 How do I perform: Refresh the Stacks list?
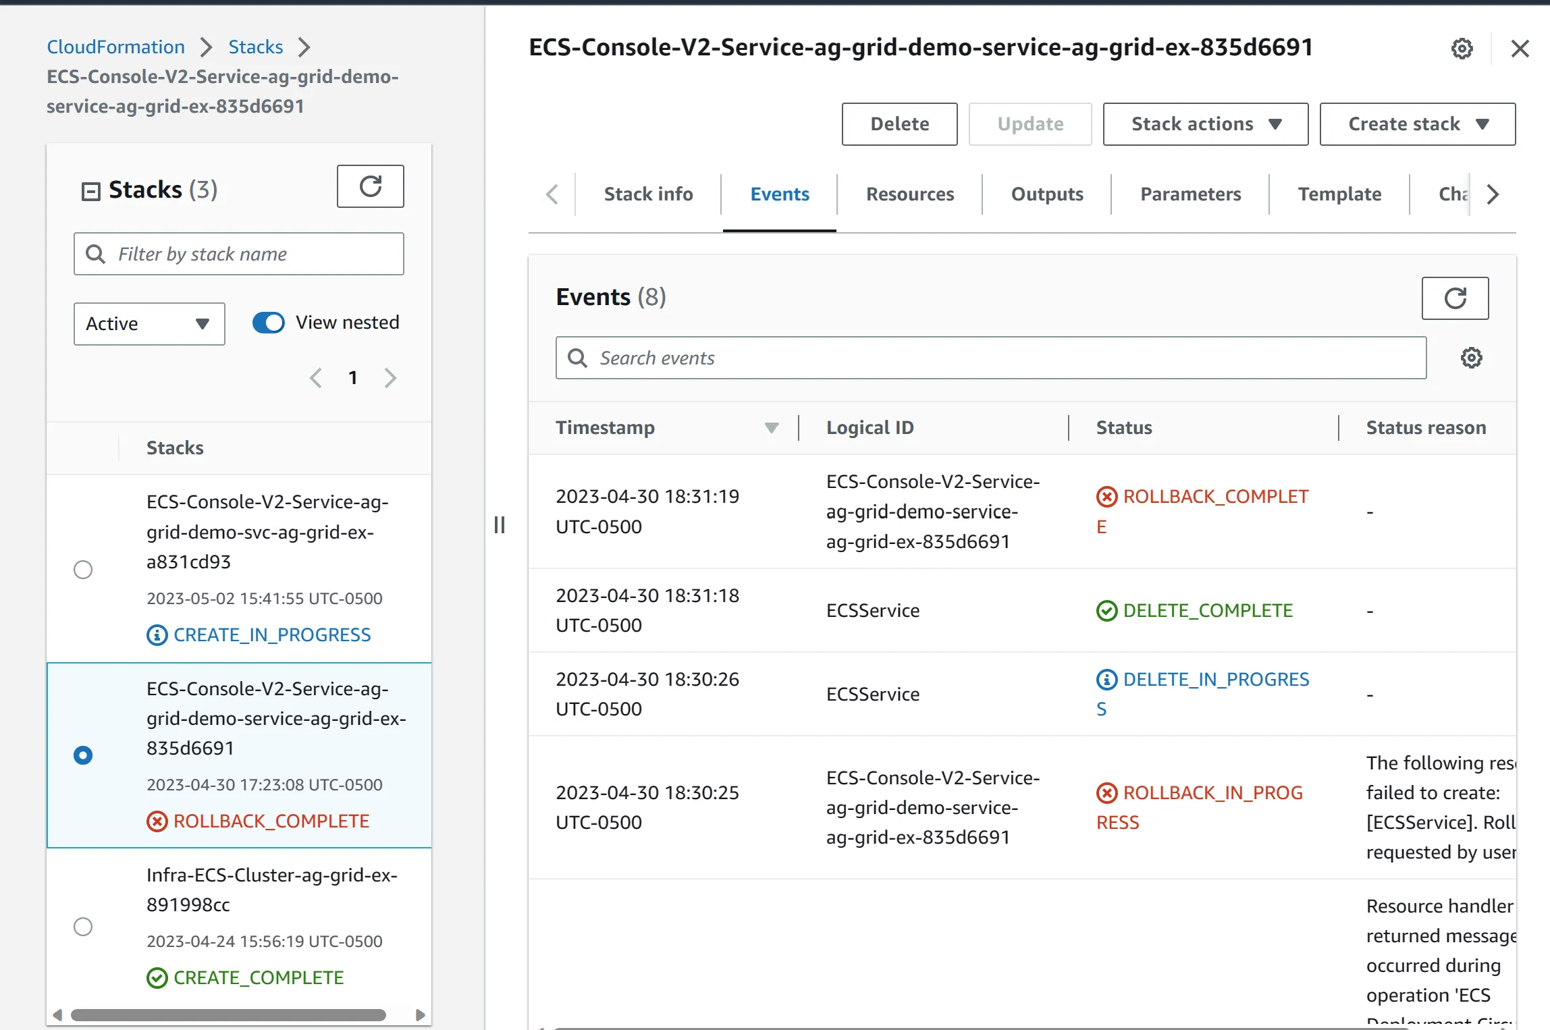click(370, 186)
